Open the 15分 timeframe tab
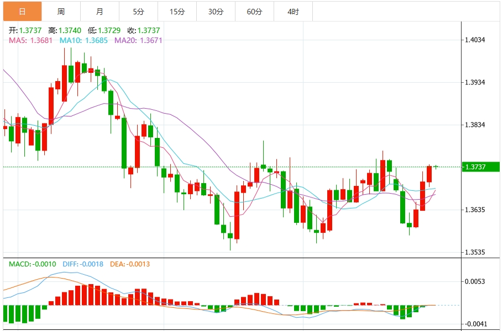 click(x=177, y=12)
